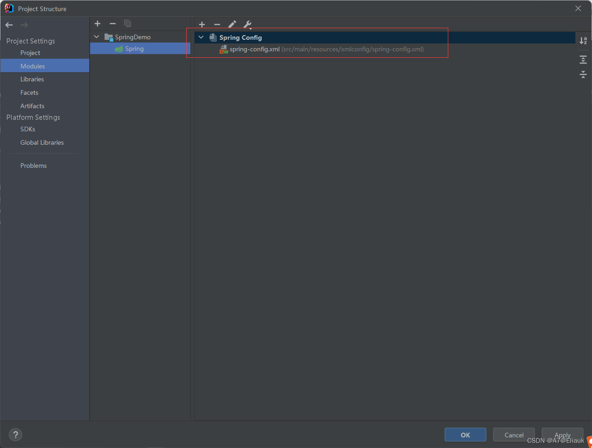This screenshot has width=592, height=448.
Task: Open SDKs platform settings
Action: 45,129
